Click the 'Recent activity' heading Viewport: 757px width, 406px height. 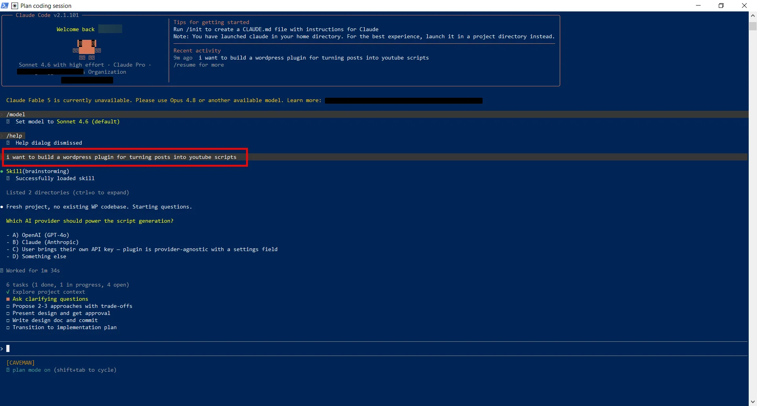[197, 51]
